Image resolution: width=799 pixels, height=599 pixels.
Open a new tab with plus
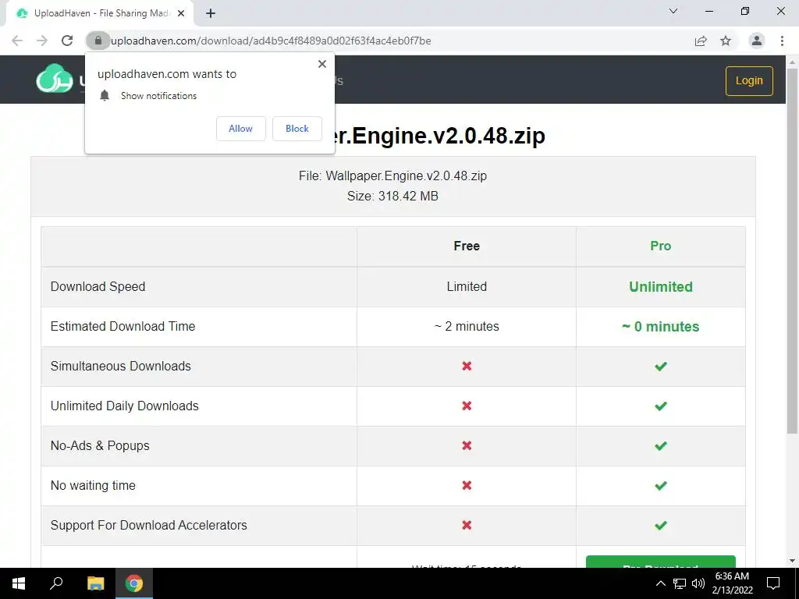coord(211,14)
